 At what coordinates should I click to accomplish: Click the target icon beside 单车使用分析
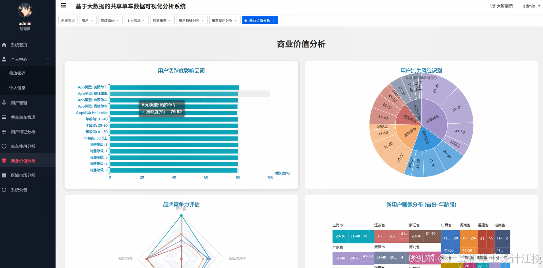(x=4, y=146)
